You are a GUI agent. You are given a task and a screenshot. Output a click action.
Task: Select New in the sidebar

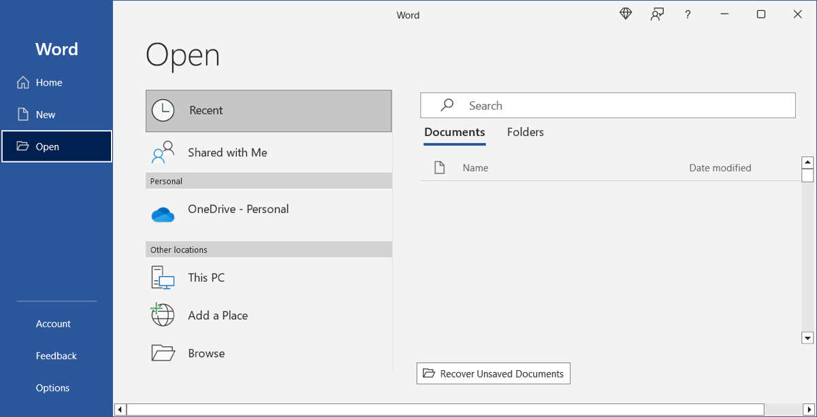(44, 114)
